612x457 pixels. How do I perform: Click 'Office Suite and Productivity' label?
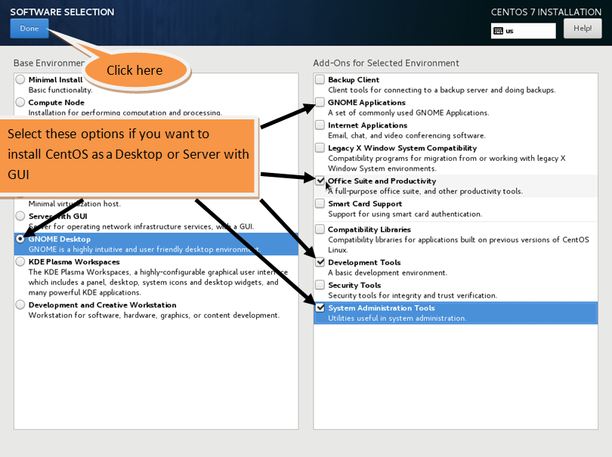pyautogui.click(x=382, y=181)
